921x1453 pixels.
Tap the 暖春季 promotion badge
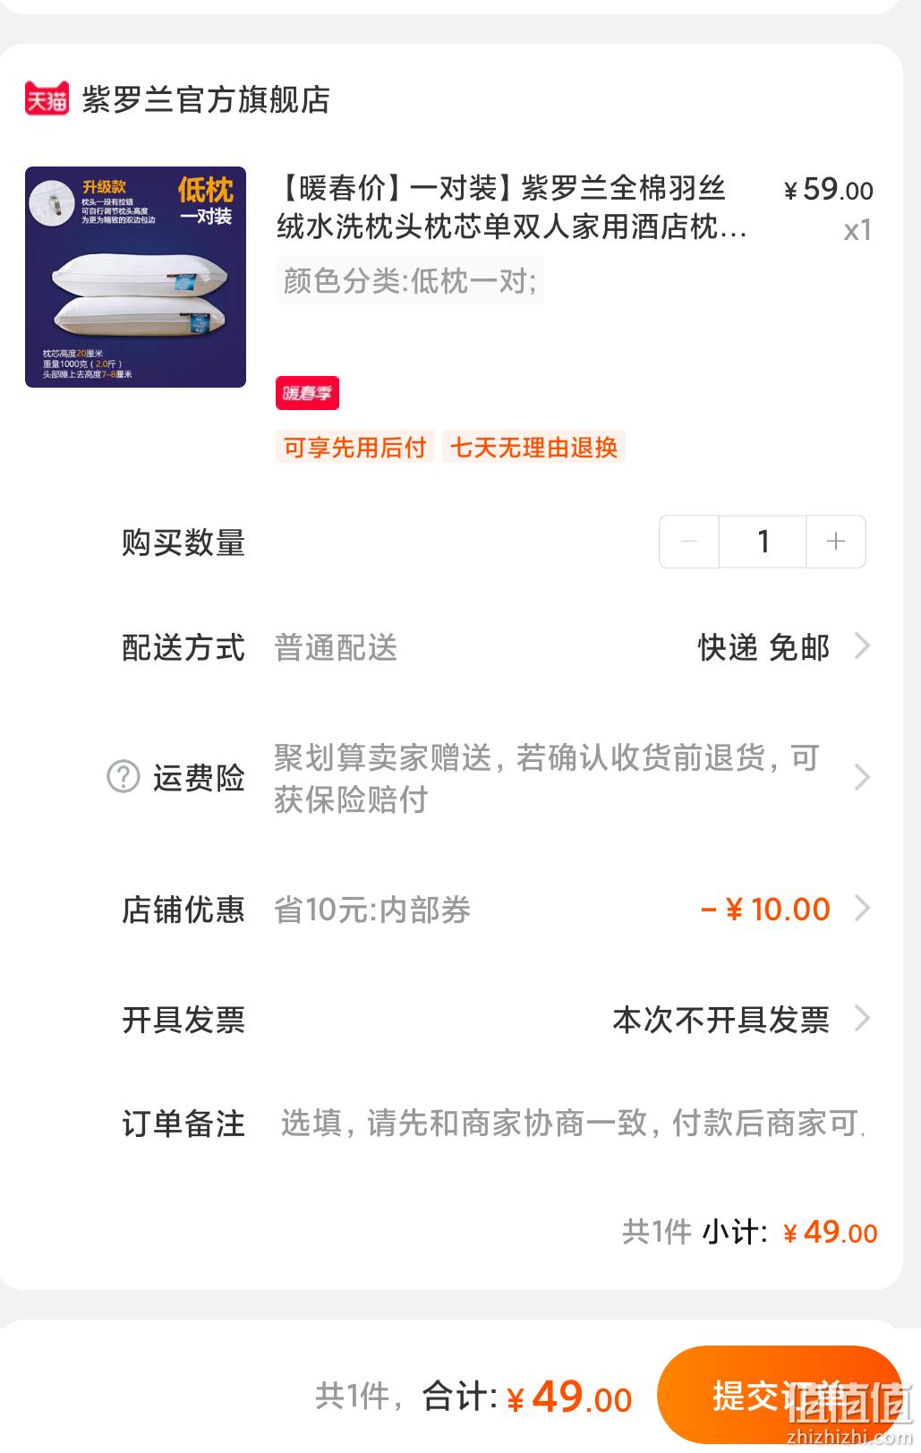point(307,393)
